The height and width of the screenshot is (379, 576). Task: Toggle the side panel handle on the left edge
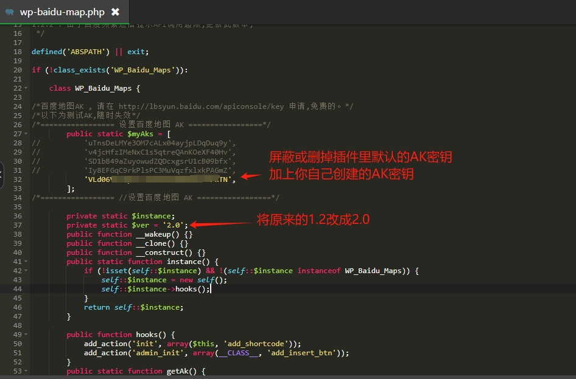tap(1, 175)
